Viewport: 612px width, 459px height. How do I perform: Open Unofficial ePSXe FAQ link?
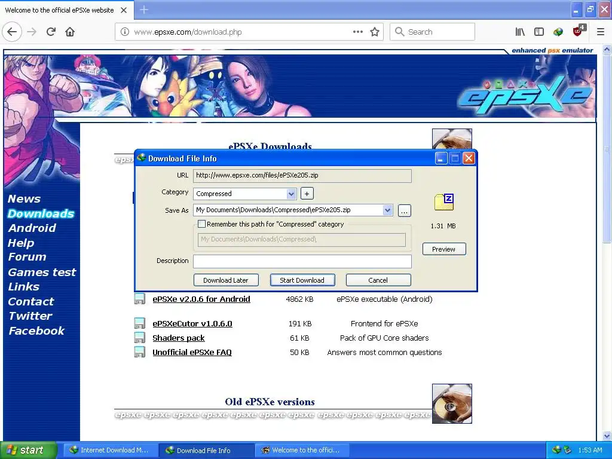click(x=192, y=352)
